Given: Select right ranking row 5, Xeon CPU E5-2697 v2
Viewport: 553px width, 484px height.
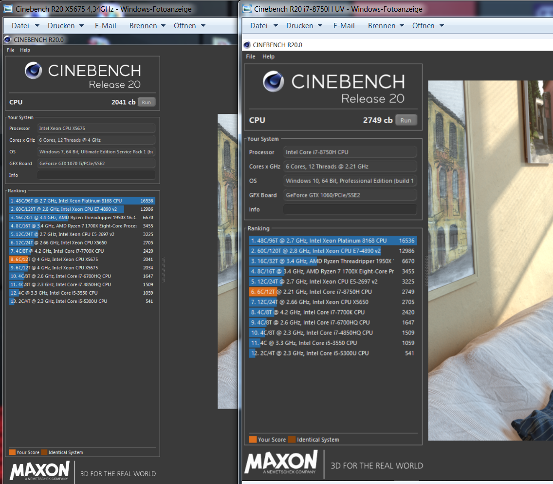Looking at the screenshot, I should (x=333, y=281).
